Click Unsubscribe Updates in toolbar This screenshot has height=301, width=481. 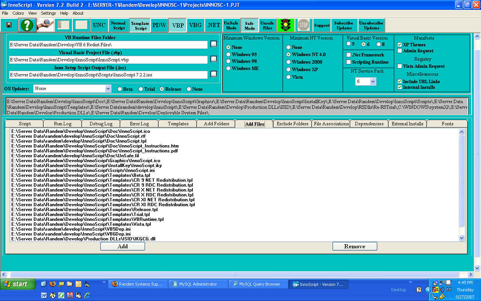(371, 25)
